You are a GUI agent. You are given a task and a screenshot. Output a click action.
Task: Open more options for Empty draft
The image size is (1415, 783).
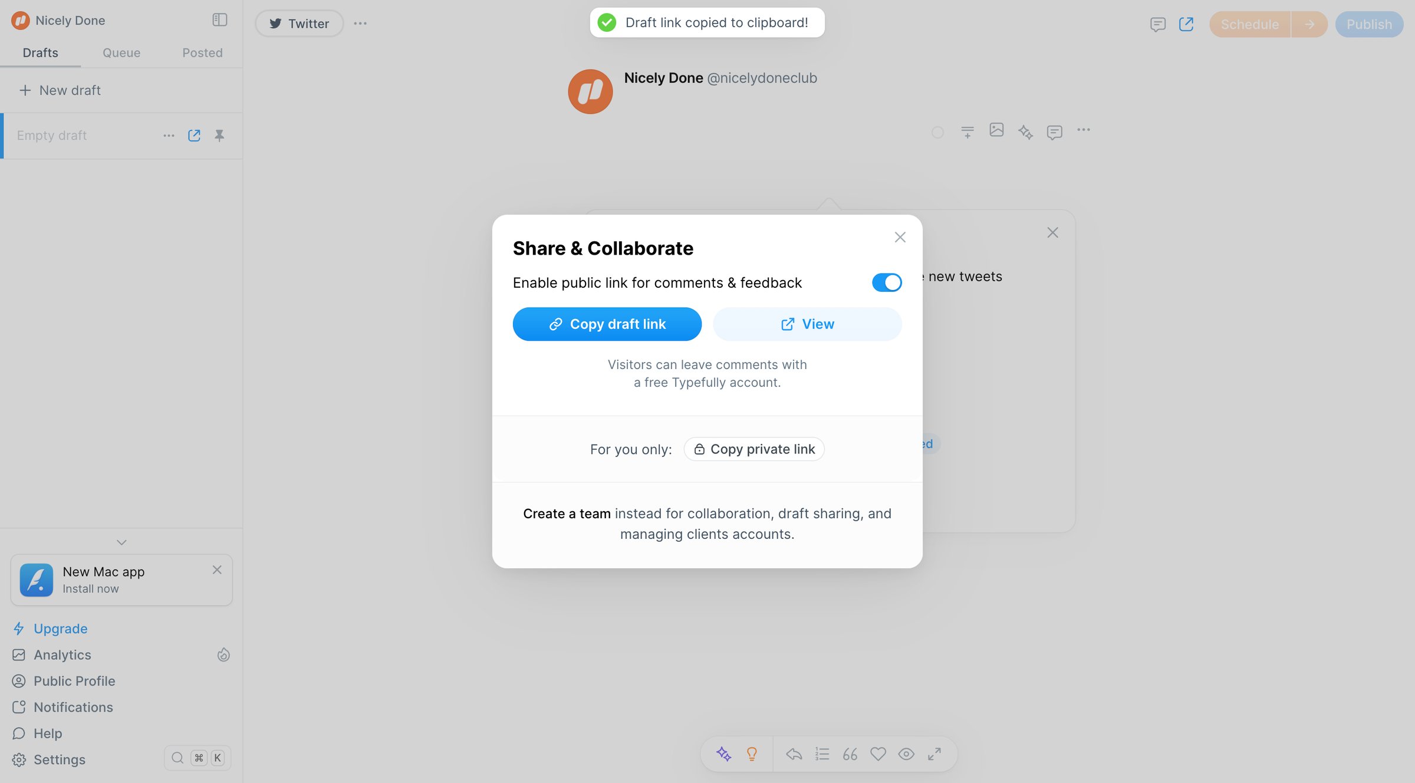point(169,136)
